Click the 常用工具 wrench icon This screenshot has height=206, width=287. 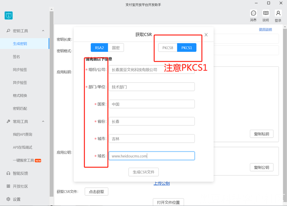(8, 121)
